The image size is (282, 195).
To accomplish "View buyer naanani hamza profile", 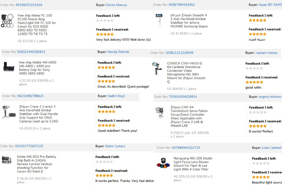I will 266,53.
